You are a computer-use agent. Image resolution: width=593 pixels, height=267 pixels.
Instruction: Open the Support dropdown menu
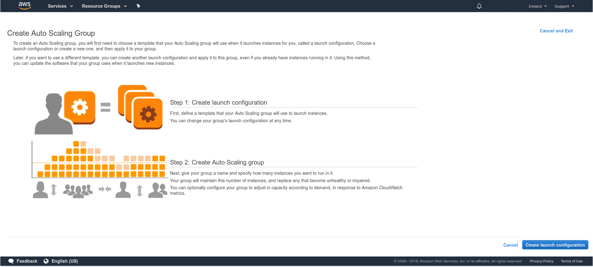[x=564, y=6]
